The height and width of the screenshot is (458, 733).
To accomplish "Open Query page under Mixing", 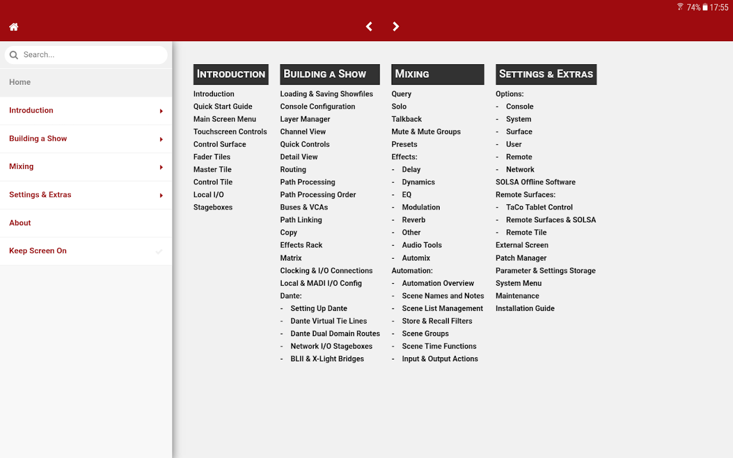I will (401, 94).
